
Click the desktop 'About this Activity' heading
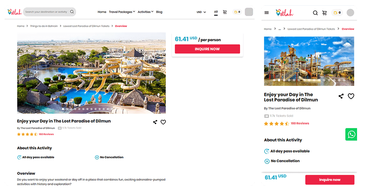(34, 148)
